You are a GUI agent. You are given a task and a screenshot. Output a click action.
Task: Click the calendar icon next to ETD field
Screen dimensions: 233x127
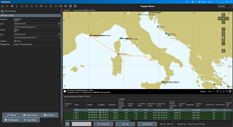pos(59,24)
